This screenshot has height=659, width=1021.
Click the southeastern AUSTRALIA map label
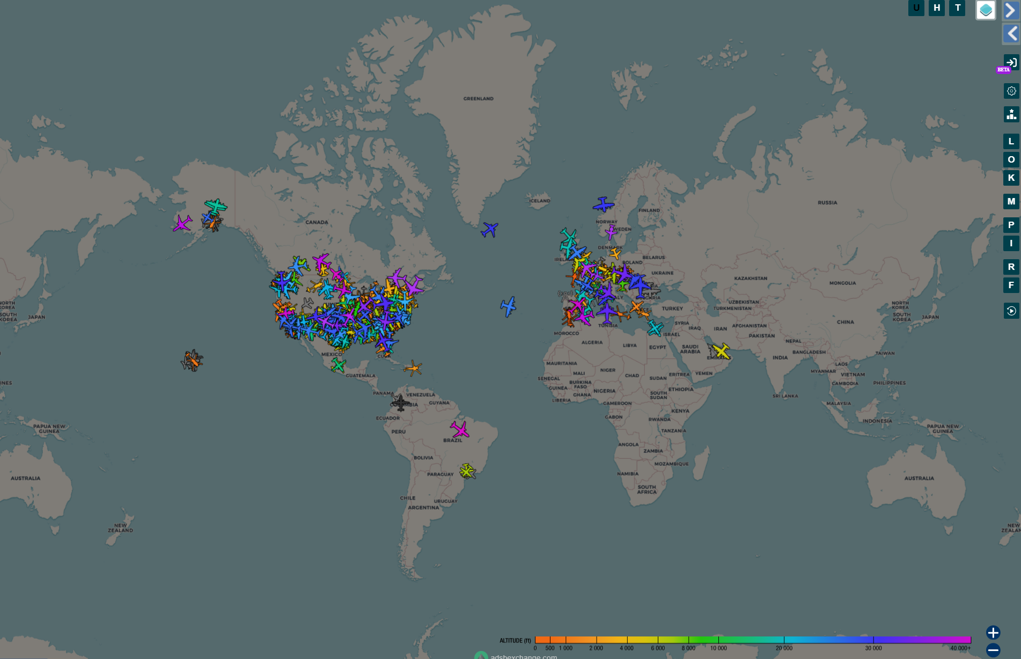pyautogui.click(x=919, y=478)
